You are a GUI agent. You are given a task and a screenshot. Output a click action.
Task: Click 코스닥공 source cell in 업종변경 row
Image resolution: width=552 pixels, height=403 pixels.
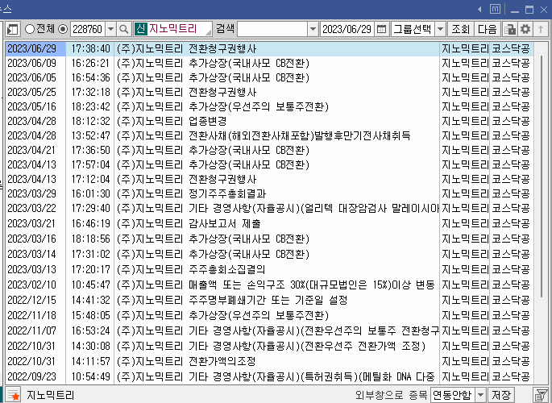coord(511,121)
